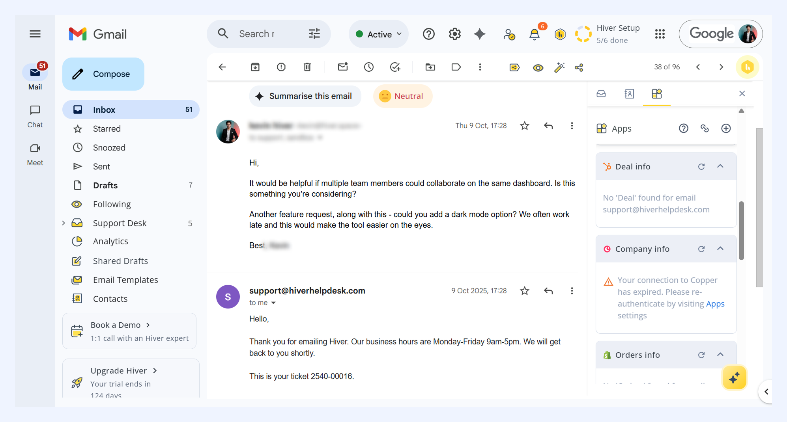Image resolution: width=787 pixels, height=422 pixels.
Task: Open the Google apps grid
Action: (660, 34)
